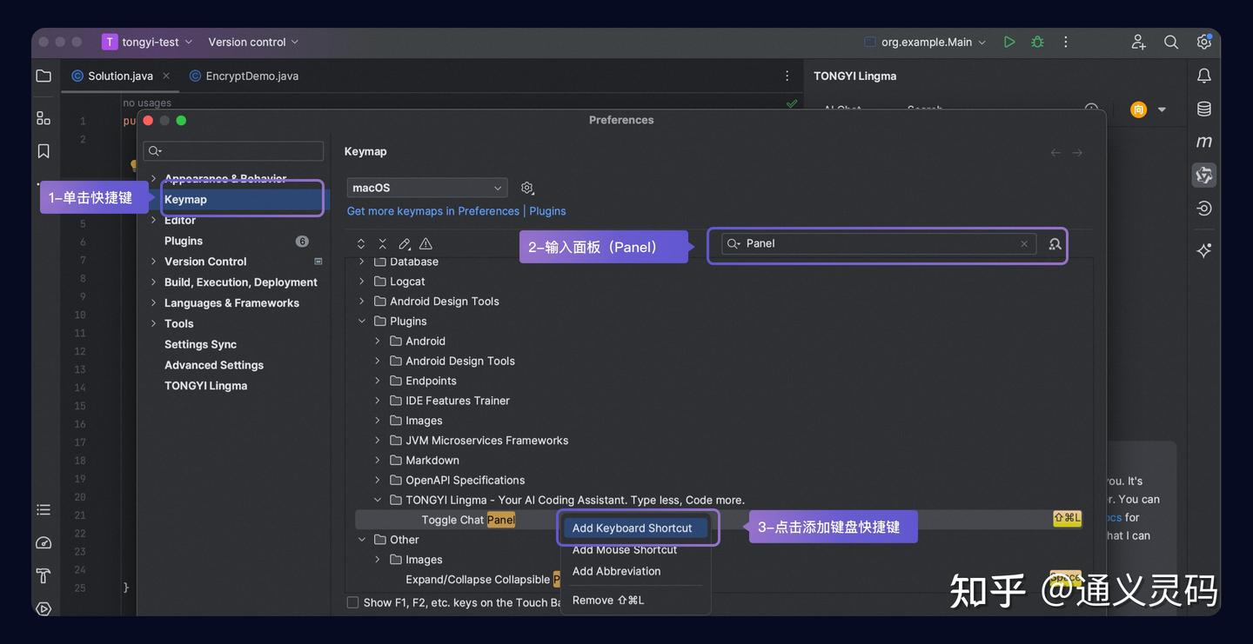Open the Edit shortcut pencil icon
This screenshot has height=644, width=1253.
(x=404, y=243)
